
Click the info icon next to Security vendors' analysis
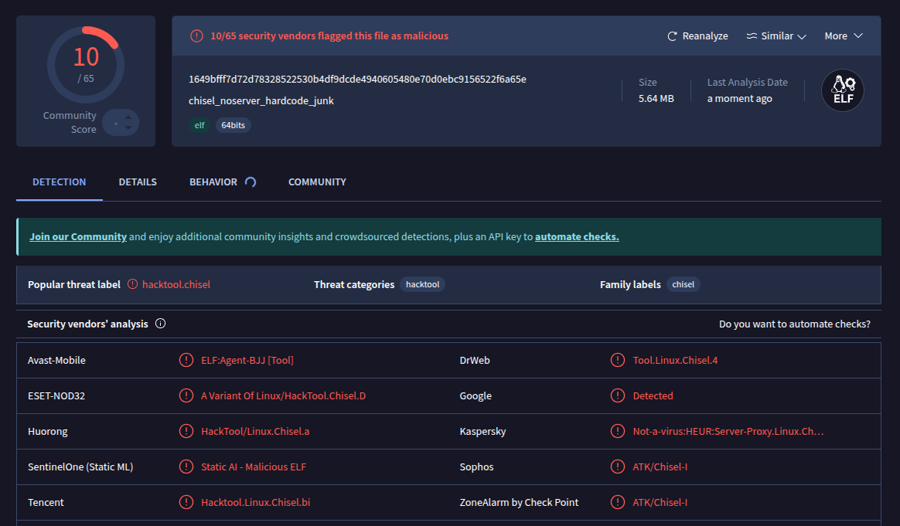(161, 324)
